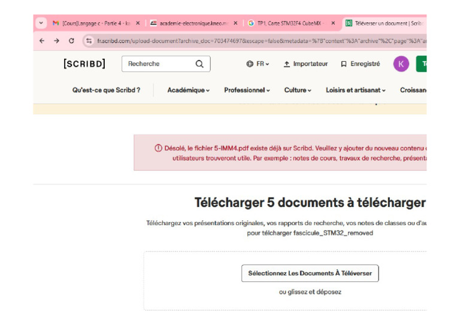Close the TP1 Carte STM32F4 tab
460x325 pixels.
[x=333, y=23]
